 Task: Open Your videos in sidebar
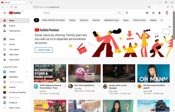coord(15,50)
